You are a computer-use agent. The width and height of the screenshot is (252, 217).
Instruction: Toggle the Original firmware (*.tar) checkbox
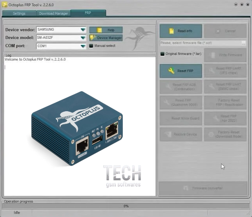(x=163, y=54)
